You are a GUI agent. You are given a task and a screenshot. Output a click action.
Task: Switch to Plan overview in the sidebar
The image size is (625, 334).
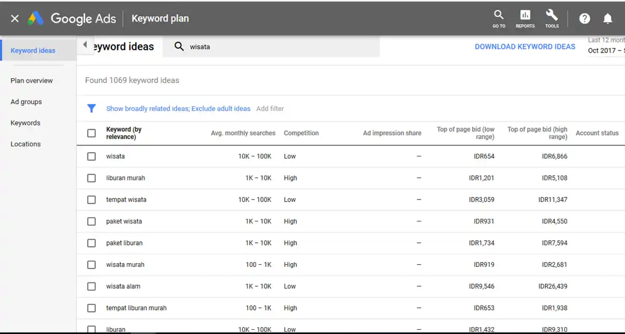(31, 80)
